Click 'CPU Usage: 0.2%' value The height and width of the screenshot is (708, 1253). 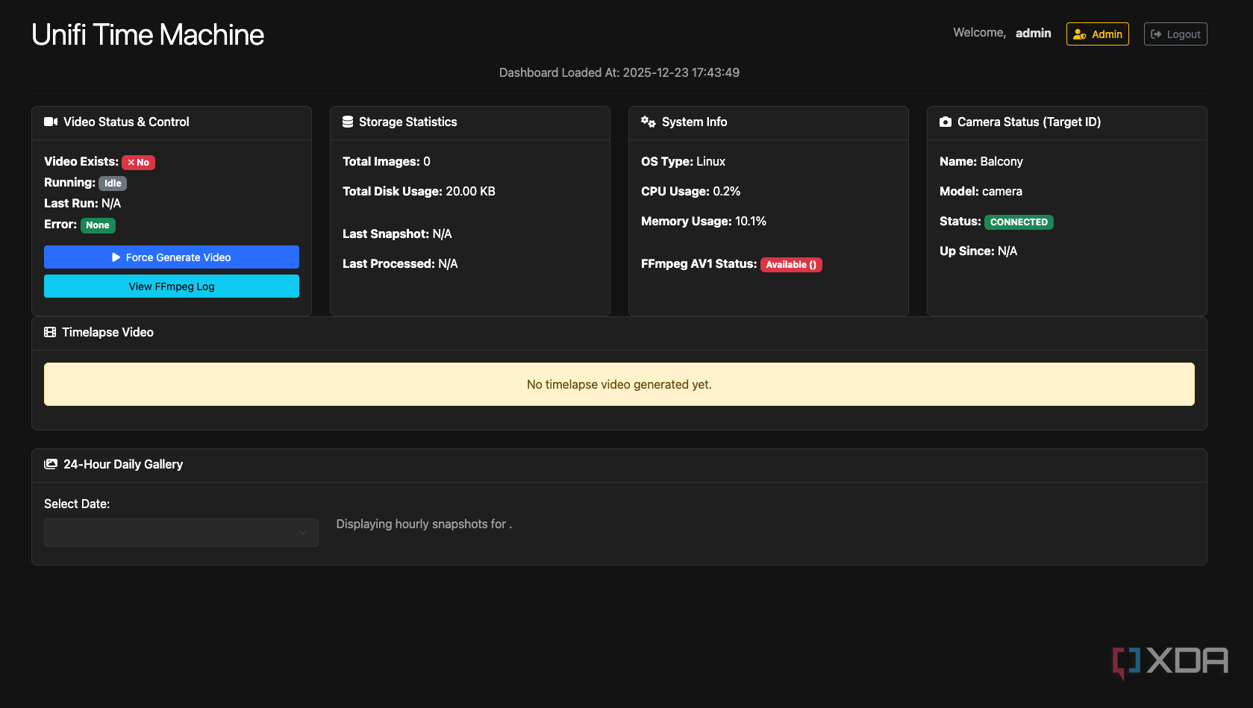(691, 192)
